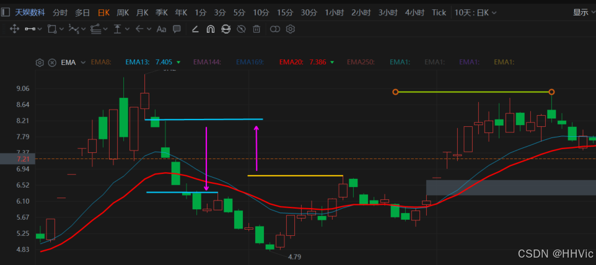
Task: Select the 15分 timeframe
Action: click(285, 13)
